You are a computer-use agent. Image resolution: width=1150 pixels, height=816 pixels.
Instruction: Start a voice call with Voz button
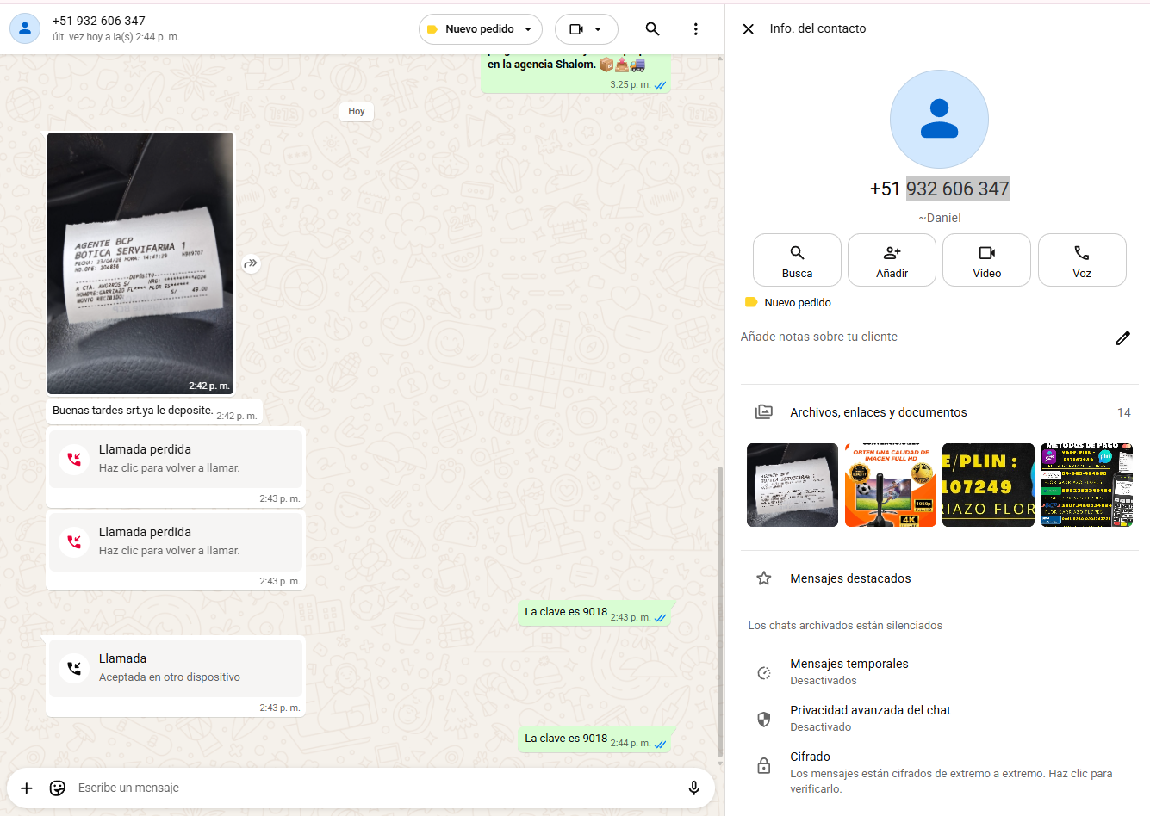(1081, 260)
